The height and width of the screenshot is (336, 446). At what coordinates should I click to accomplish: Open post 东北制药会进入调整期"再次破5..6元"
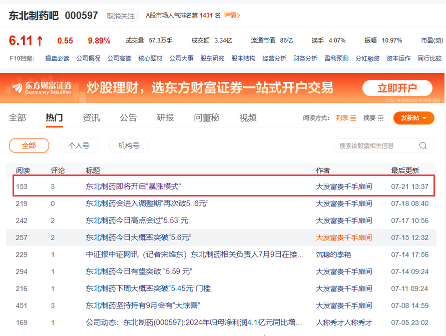(x=147, y=203)
